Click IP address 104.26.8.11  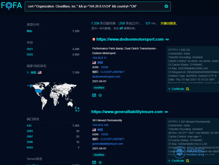tap(99, 58)
